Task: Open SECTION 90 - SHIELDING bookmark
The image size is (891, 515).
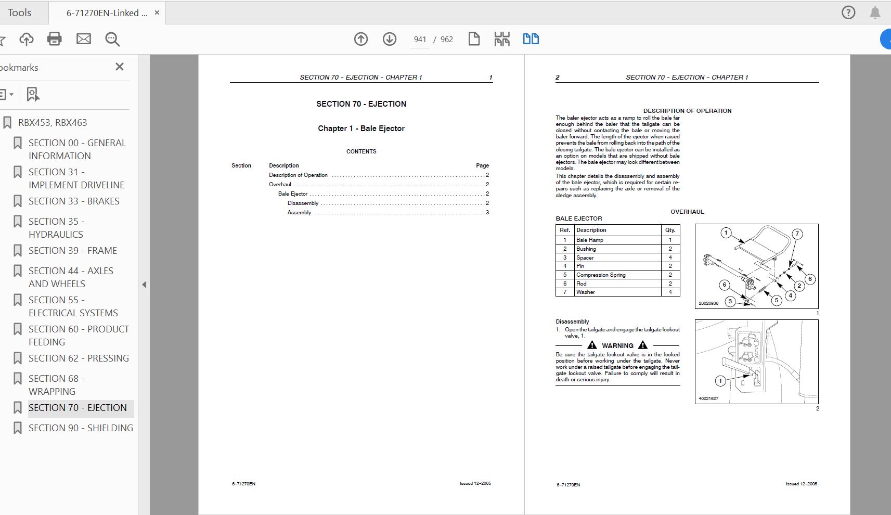Action: click(81, 428)
